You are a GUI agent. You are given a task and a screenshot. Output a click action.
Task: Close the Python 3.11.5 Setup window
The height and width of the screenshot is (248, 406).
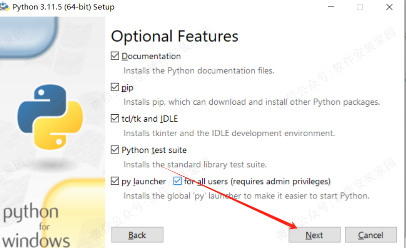[x=389, y=7]
